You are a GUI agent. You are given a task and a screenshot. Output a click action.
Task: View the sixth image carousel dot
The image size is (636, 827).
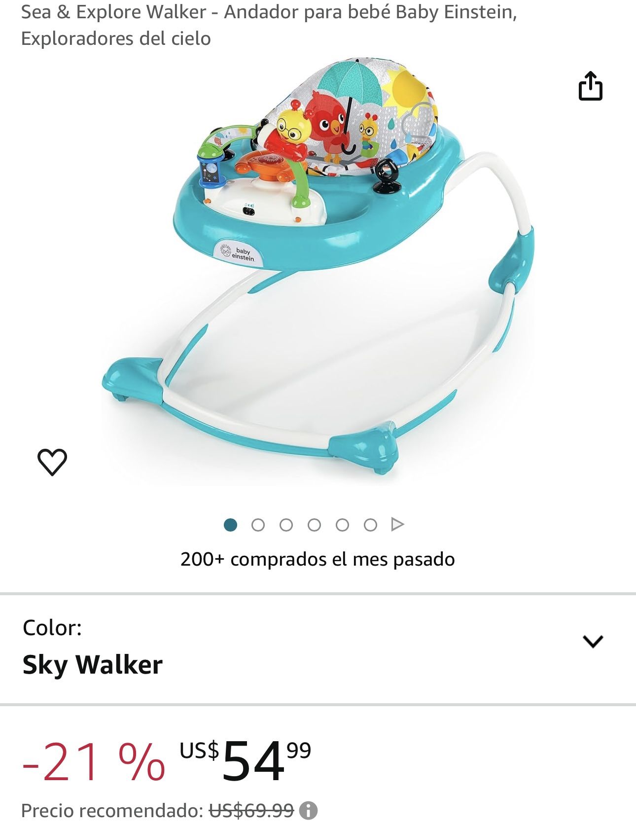pos(370,525)
